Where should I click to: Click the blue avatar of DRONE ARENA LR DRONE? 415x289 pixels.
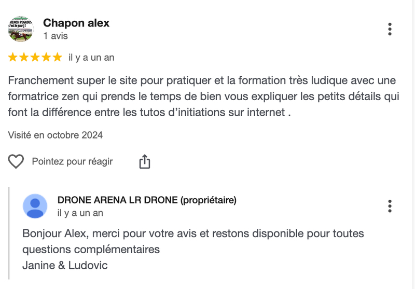tap(35, 206)
